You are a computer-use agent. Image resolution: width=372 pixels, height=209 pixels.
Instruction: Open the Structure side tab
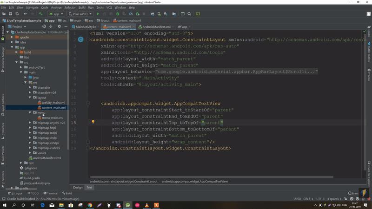(x=3, y=131)
